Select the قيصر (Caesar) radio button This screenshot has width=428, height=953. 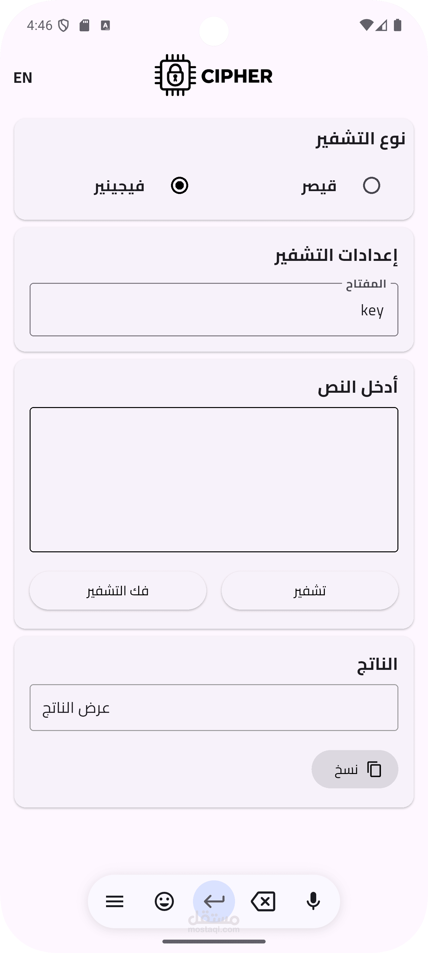click(x=371, y=185)
